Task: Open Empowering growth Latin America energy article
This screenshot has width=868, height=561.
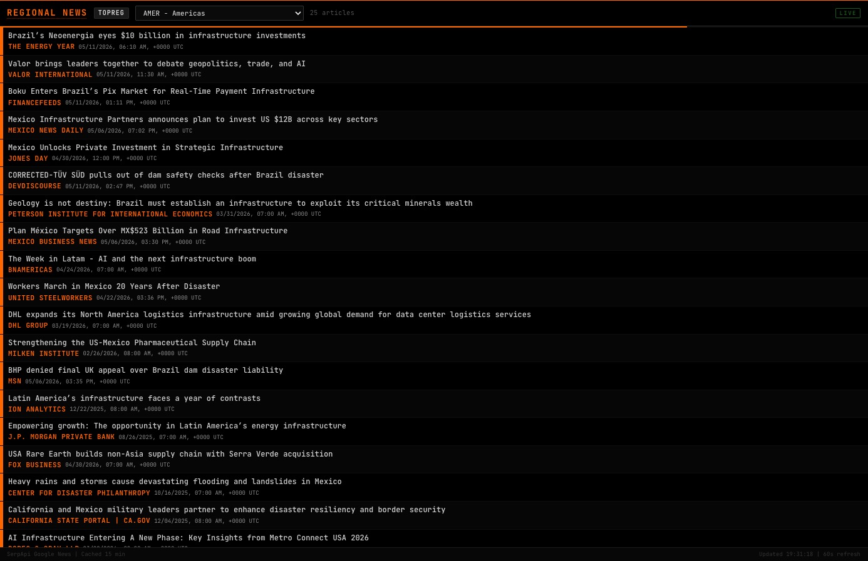Action: 177,426
